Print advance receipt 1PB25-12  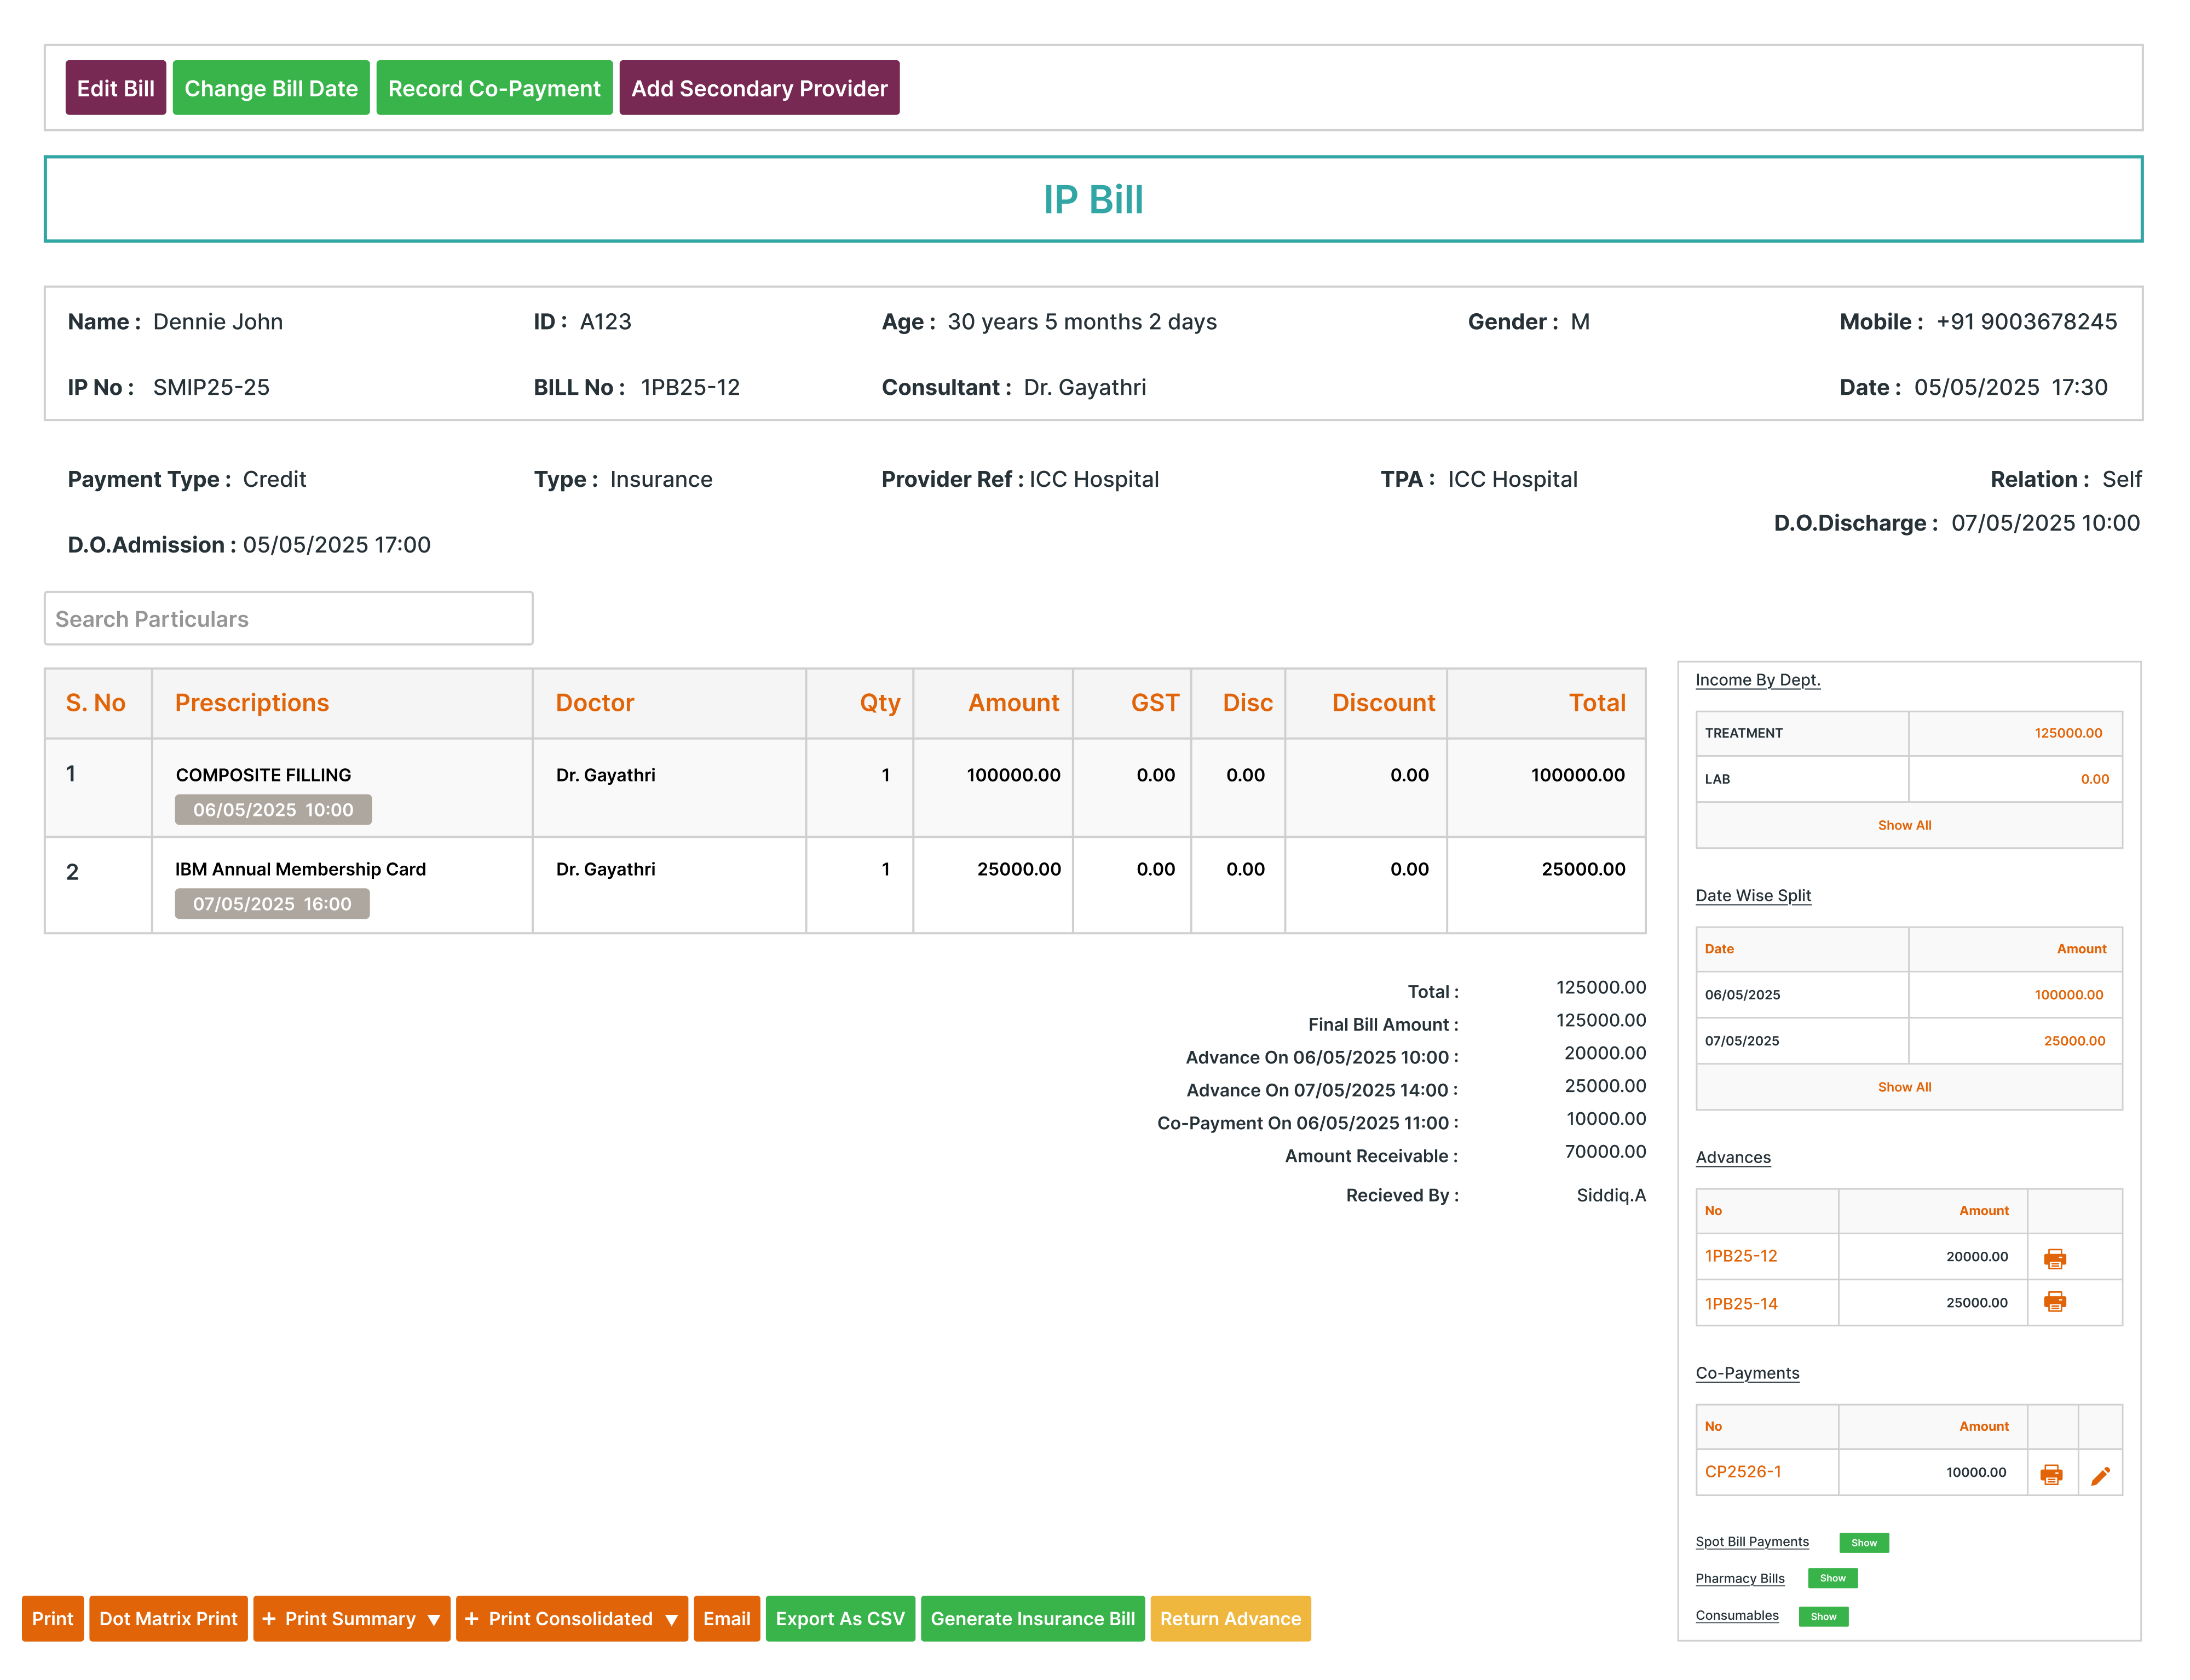point(2054,1258)
